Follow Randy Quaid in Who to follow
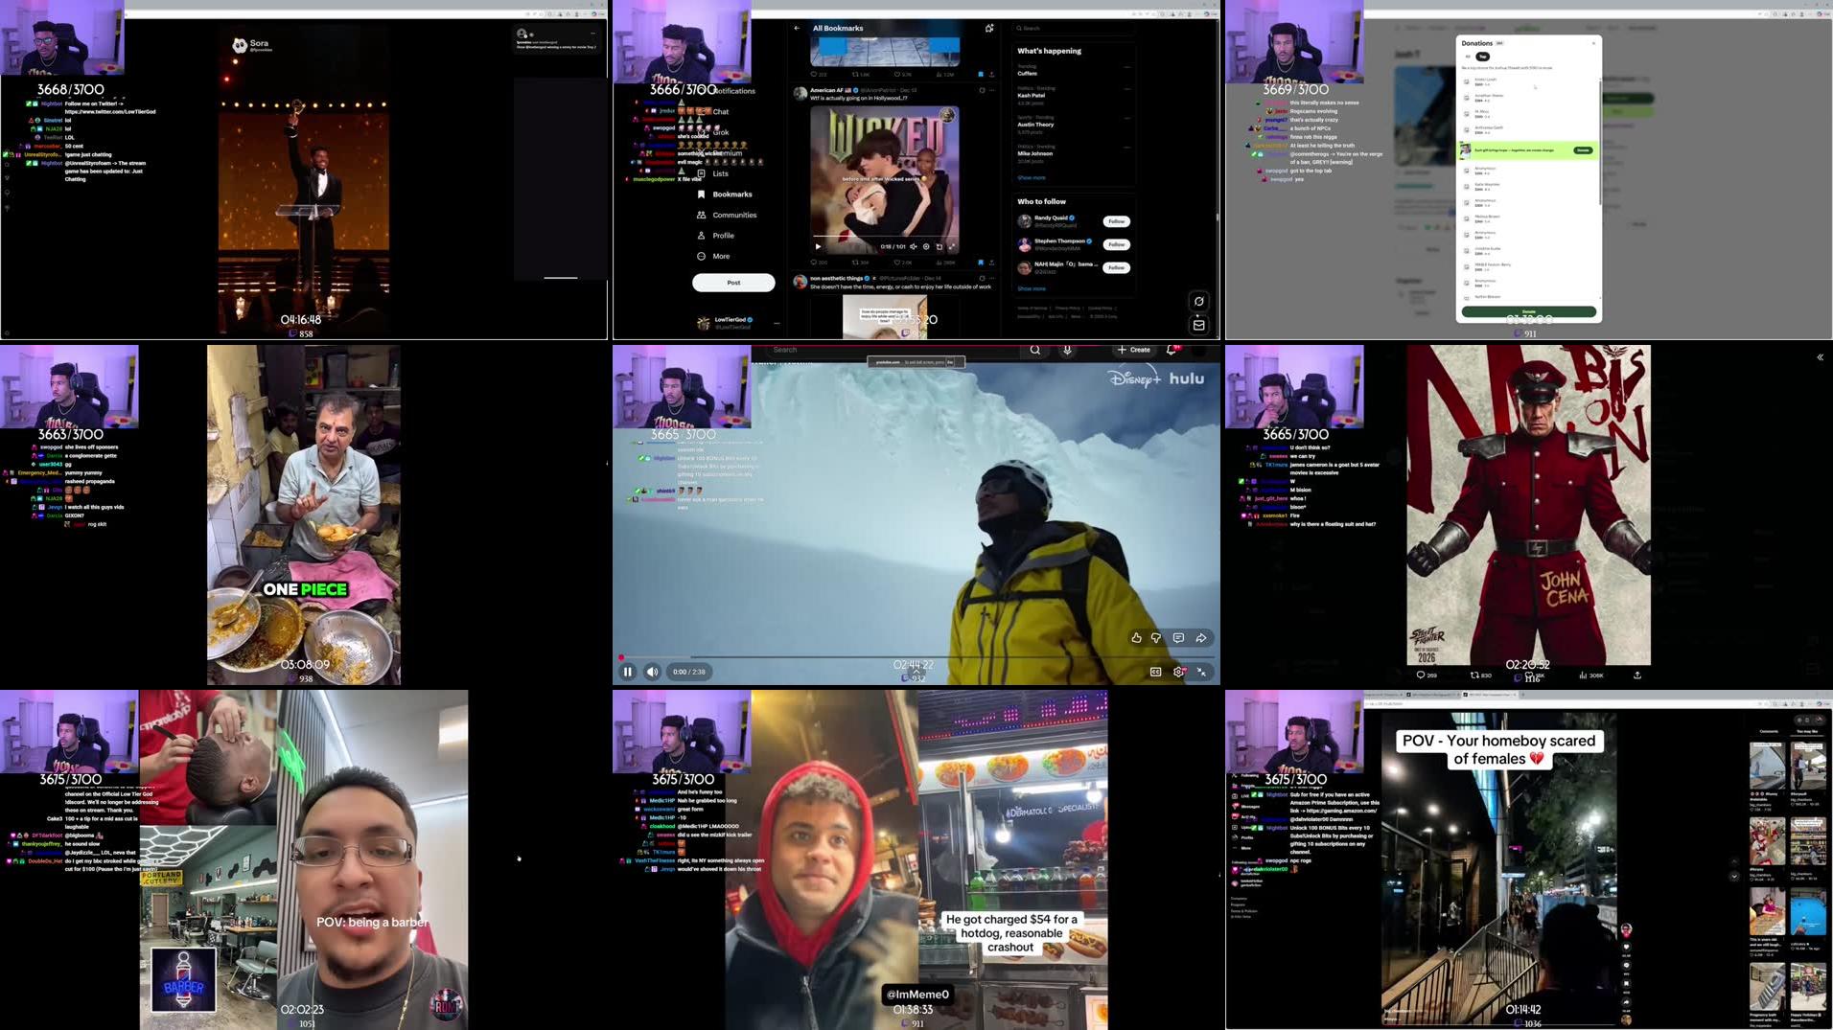The image size is (1833, 1030). [1115, 220]
